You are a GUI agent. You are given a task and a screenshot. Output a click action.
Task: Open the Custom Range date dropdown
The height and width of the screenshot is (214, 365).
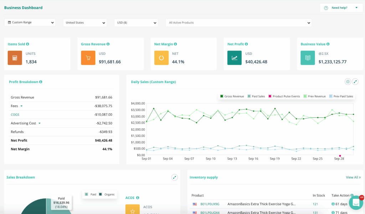[30, 22]
